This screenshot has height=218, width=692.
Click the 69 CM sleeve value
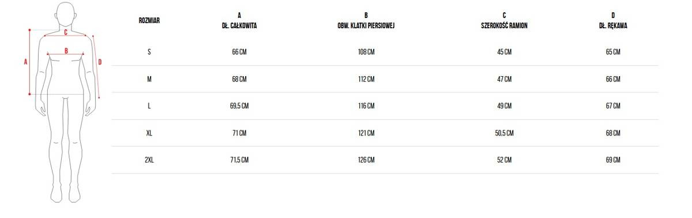point(613,160)
